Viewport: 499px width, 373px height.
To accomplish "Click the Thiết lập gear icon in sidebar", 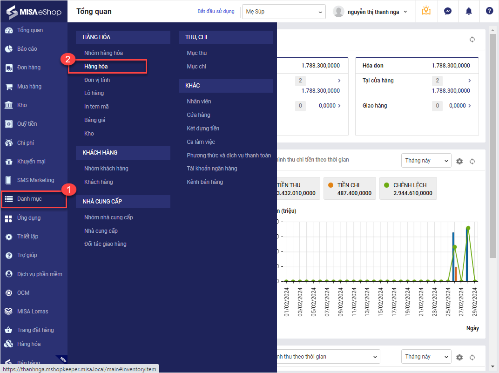I will pos(9,237).
